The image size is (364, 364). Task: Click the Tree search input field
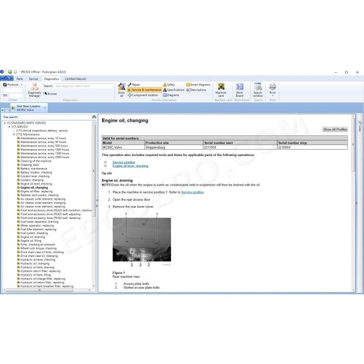point(55,117)
